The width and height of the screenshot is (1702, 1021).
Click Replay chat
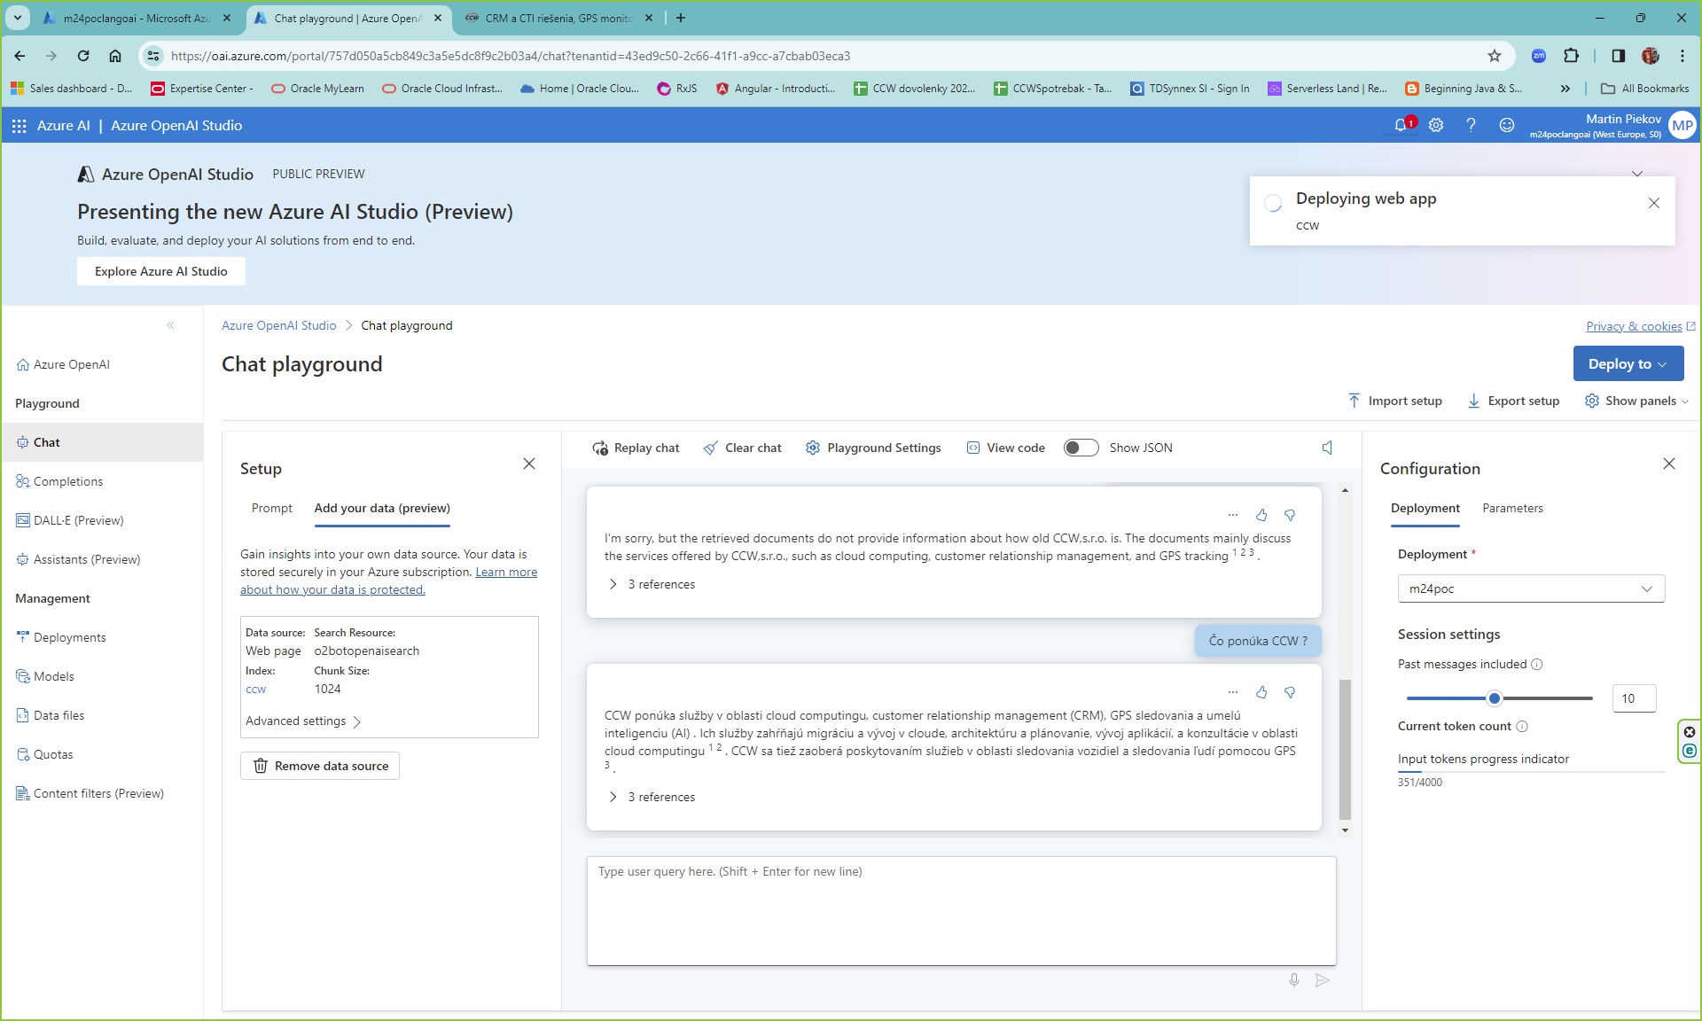636,448
